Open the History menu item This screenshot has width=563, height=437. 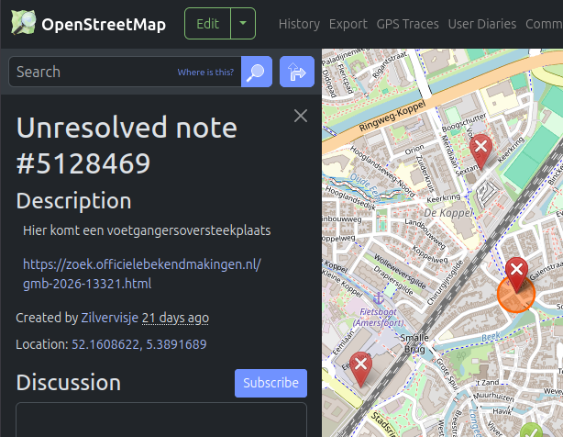[299, 24]
